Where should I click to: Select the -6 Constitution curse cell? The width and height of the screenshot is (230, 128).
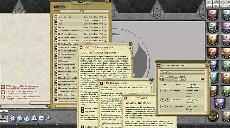[x=177, y=106]
